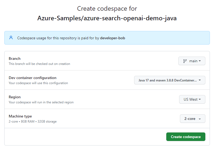Click the caret arrow next to US West
The image size is (215, 149).
pyautogui.click(x=200, y=99)
